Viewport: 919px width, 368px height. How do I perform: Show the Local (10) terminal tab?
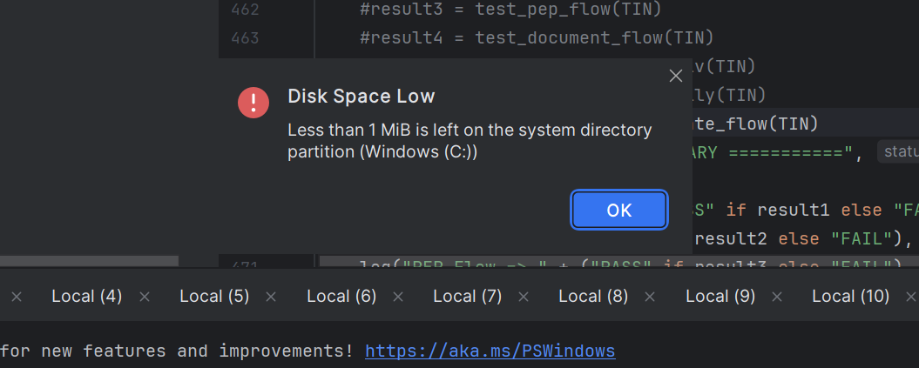[x=850, y=297]
